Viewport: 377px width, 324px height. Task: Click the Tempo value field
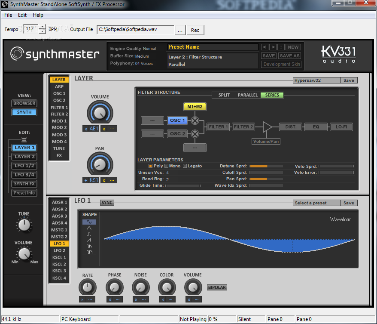[31, 29]
